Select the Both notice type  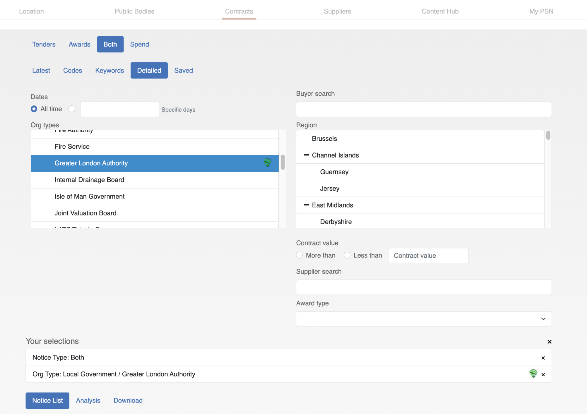click(110, 44)
